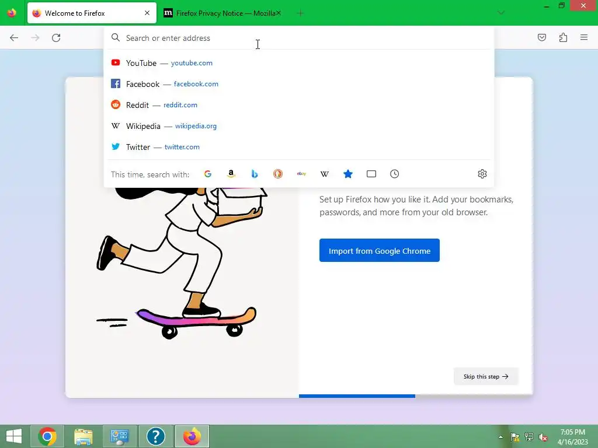Image resolution: width=598 pixels, height=448 pixels.
Task: Search this time with Bing
Action: (x=255, y=174)
